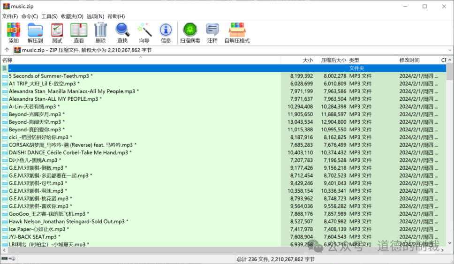Click the 测试 (Test) toolbar icon
Viewport: 454px width, 264px height.
click(x=57, y=30)
